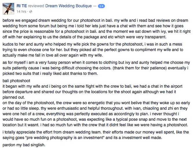
Task: Click the word "reviewed" in the header
Action: click(36, 6)
